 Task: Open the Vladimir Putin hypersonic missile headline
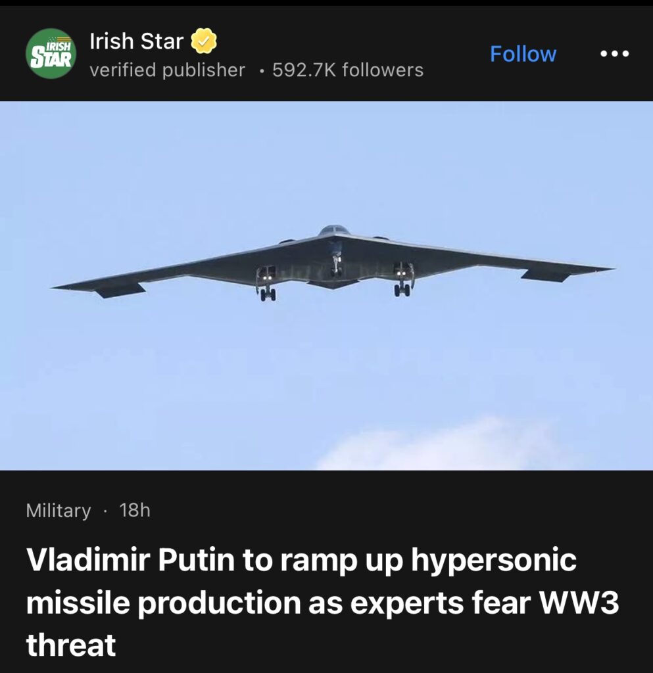tap(322, 602)
